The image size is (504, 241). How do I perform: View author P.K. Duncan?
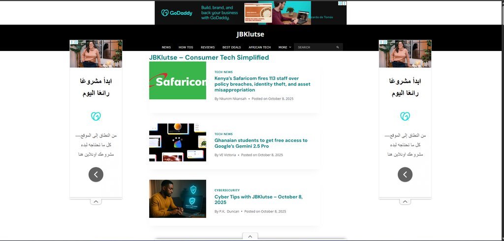[229, 212]
